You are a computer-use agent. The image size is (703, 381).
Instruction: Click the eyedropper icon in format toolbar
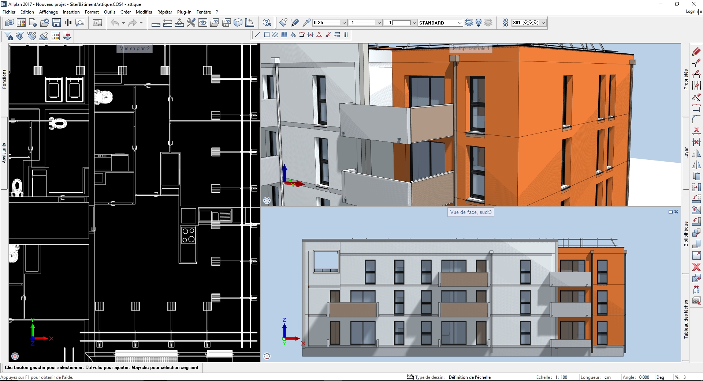coord(306,23)
